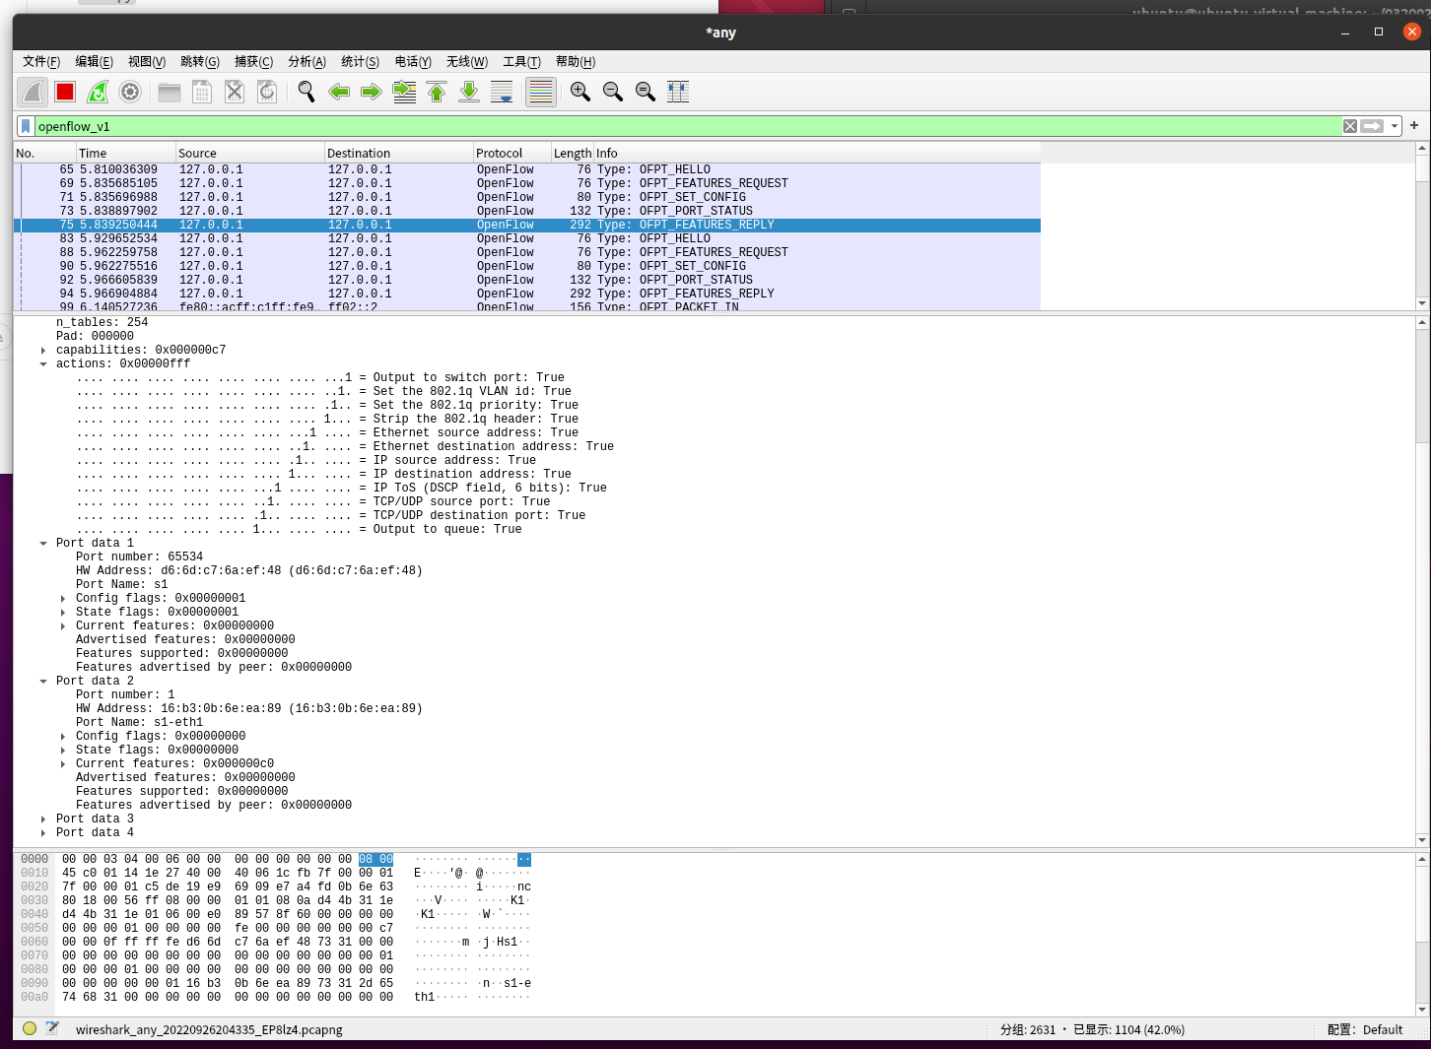Start a new packet capture (shark fin icon)
1431x1049 pixels.
pos(33,92)
